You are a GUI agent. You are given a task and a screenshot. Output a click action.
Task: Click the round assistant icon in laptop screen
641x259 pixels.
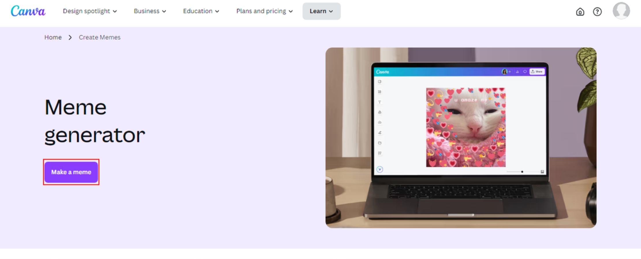tap(380, 169)
